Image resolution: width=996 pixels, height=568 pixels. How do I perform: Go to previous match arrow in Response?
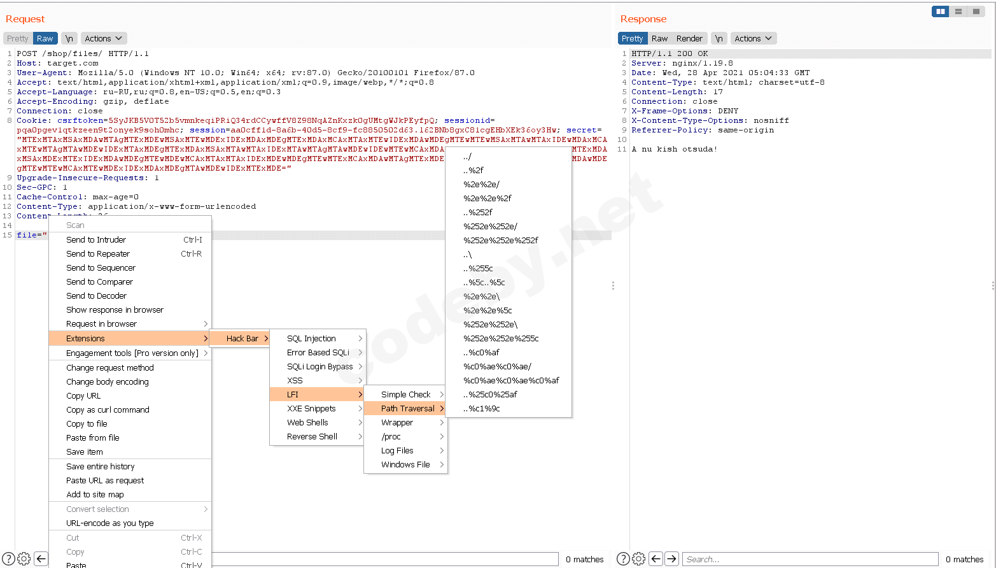point(656,559)
